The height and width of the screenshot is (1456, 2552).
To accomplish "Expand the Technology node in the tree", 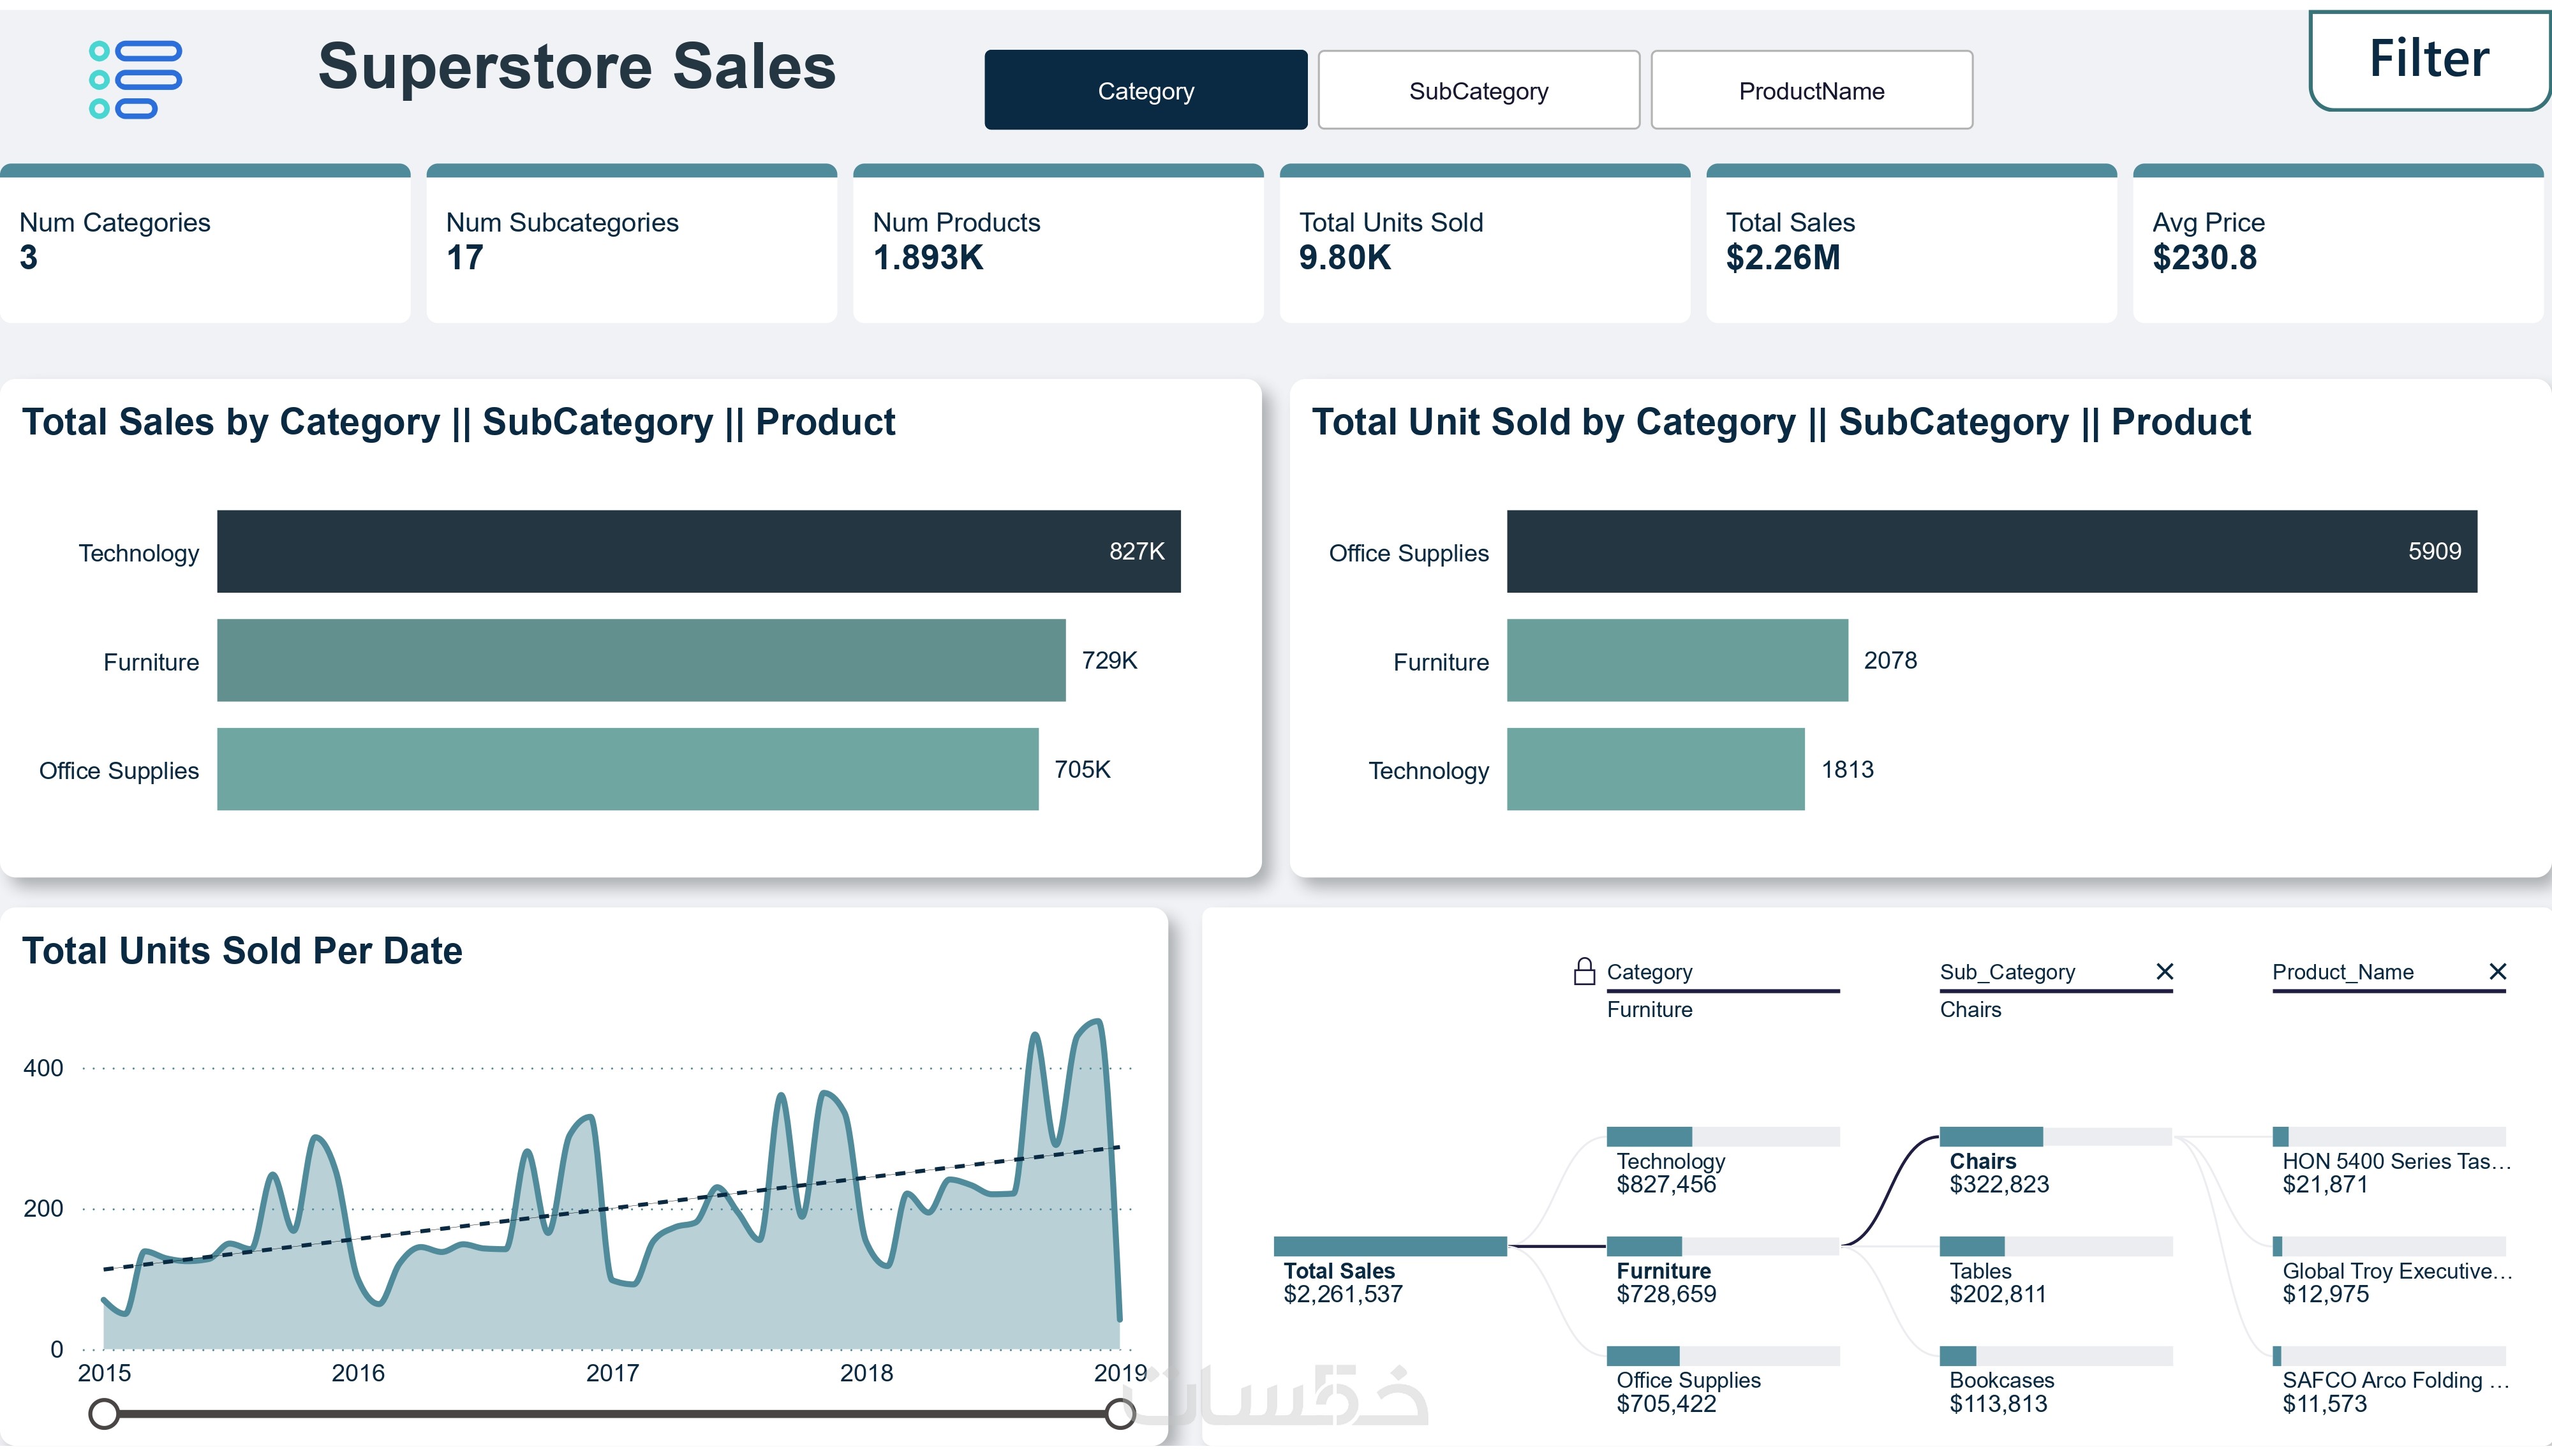I will (x=1721, y=1137).
